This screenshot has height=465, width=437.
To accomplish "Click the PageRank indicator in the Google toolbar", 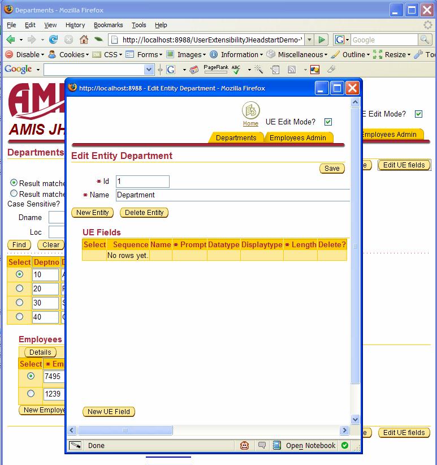I will pos(216,68).
